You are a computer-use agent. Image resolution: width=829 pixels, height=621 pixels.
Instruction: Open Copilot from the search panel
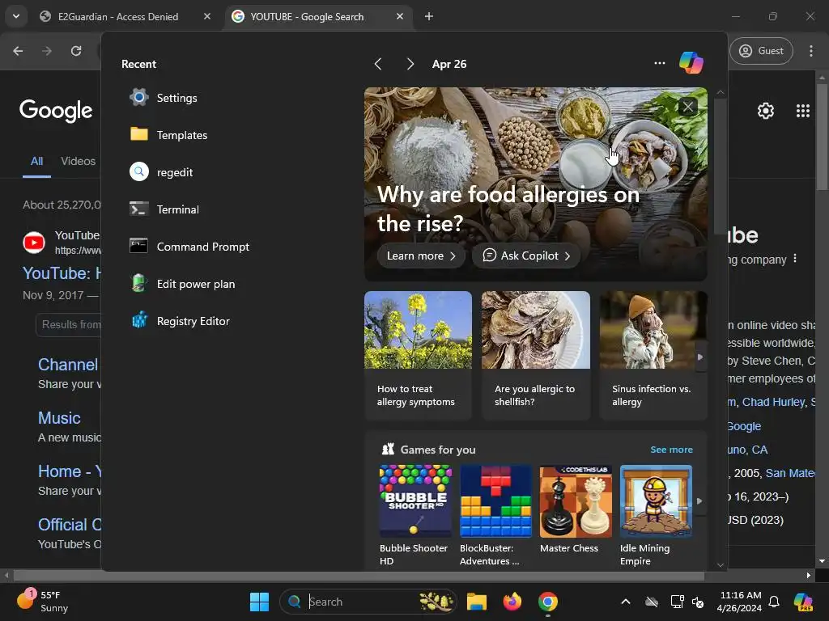[x=691, y=63]
